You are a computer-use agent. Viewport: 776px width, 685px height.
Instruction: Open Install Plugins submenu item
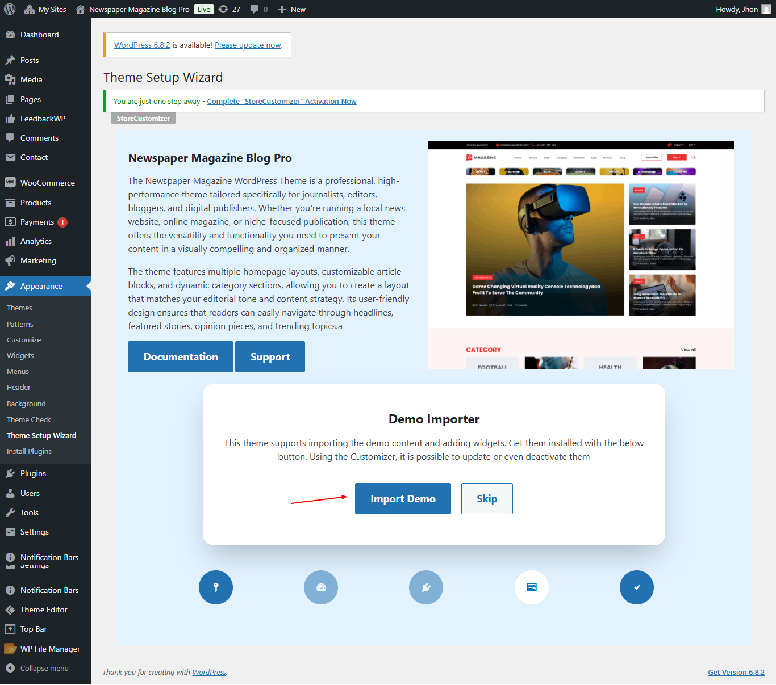(x=29, y=451)
